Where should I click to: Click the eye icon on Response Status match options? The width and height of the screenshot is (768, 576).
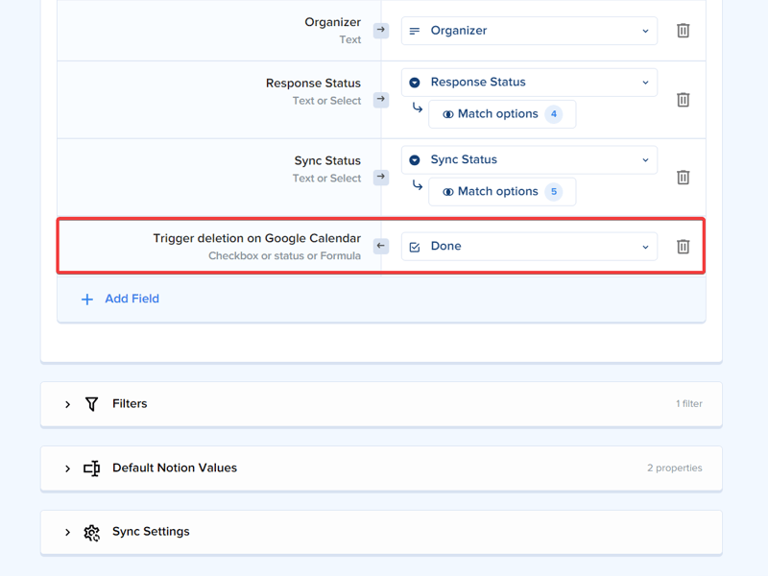(x=448, y=114)
